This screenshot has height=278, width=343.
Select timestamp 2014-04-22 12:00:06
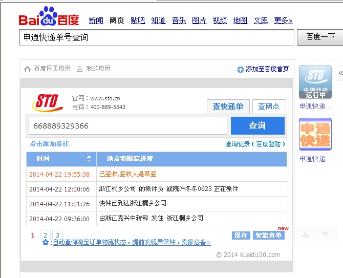pos(59,189)
